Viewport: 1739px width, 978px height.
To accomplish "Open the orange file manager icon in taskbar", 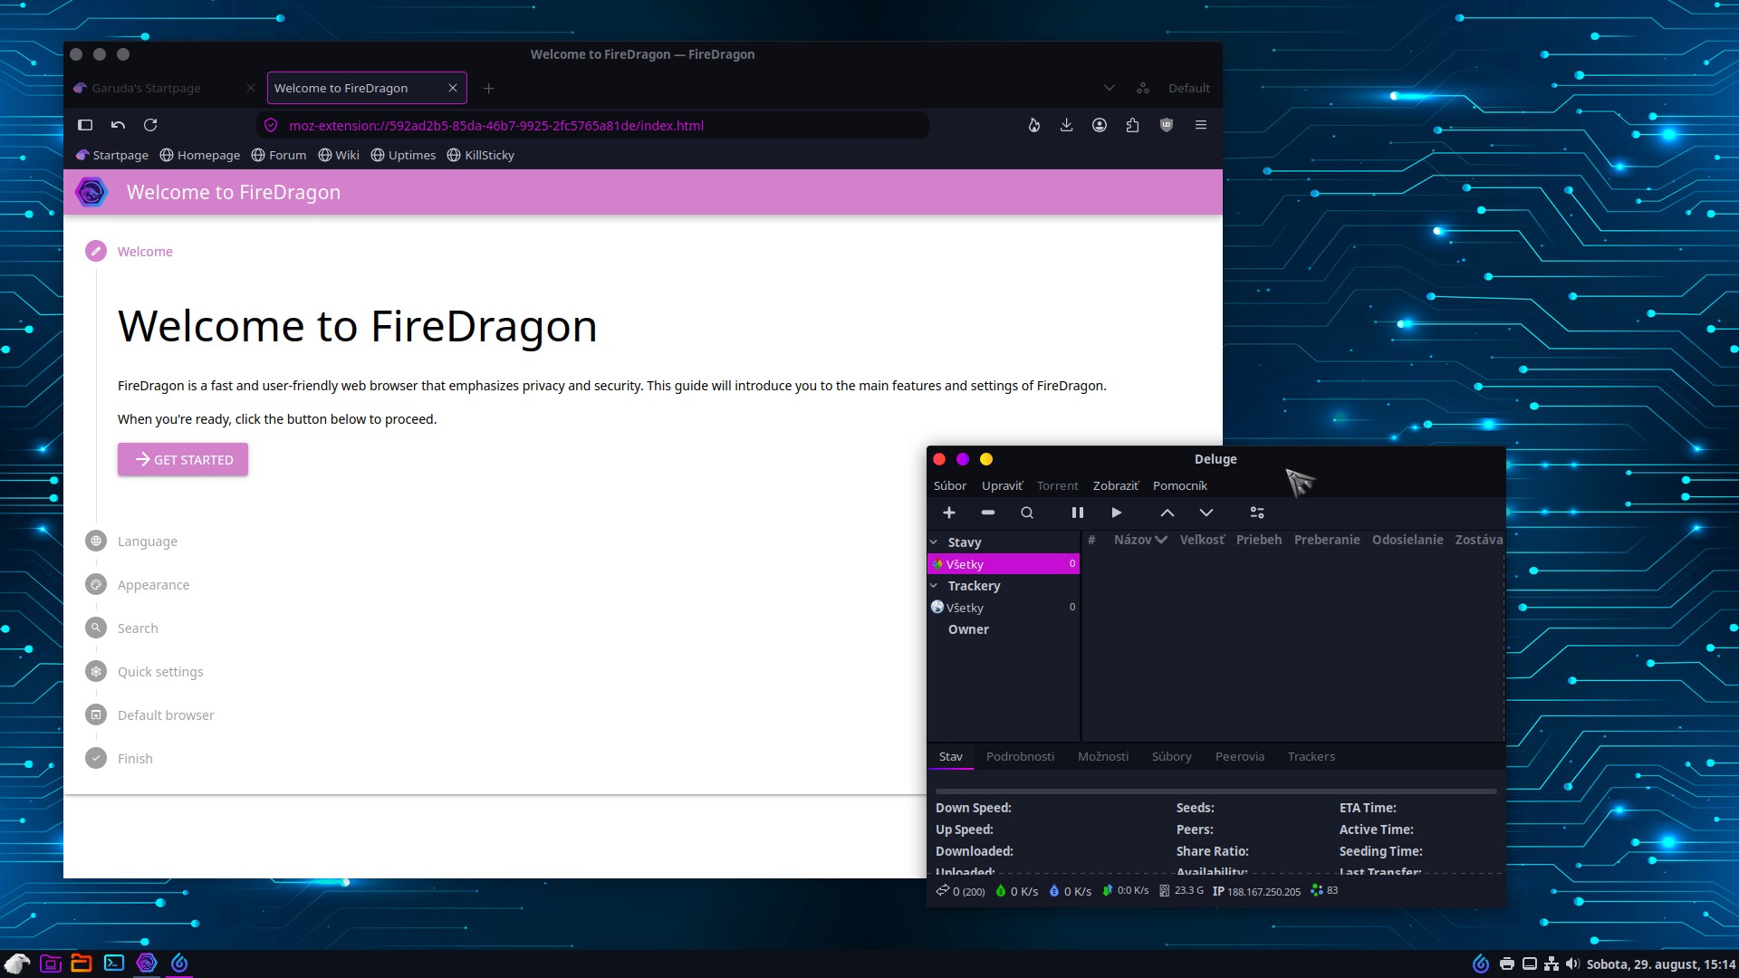I will [x=82, y=963].
